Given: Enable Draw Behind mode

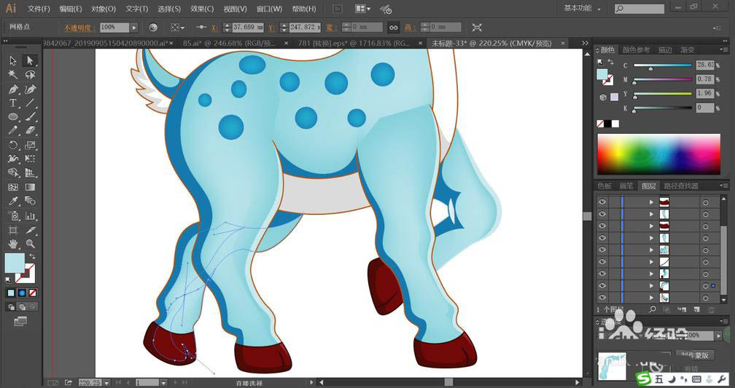Looking at the screenshot, I should pos(22,307).
